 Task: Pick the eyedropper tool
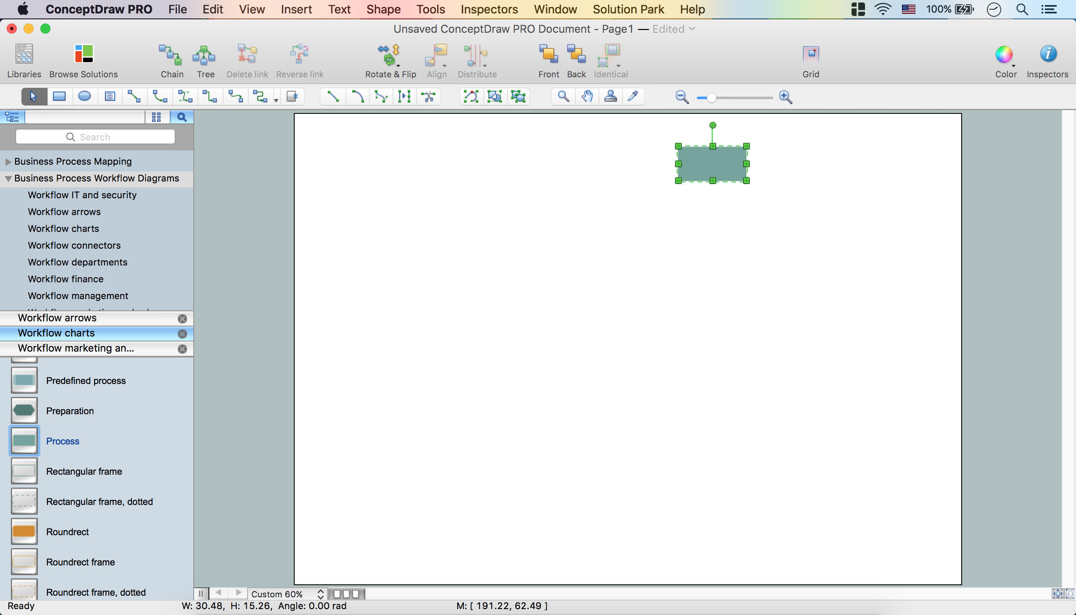tap(633, 97)
